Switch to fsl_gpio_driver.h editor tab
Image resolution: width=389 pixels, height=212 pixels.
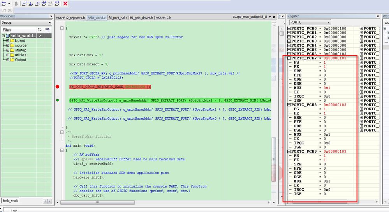tap(141, 18)
